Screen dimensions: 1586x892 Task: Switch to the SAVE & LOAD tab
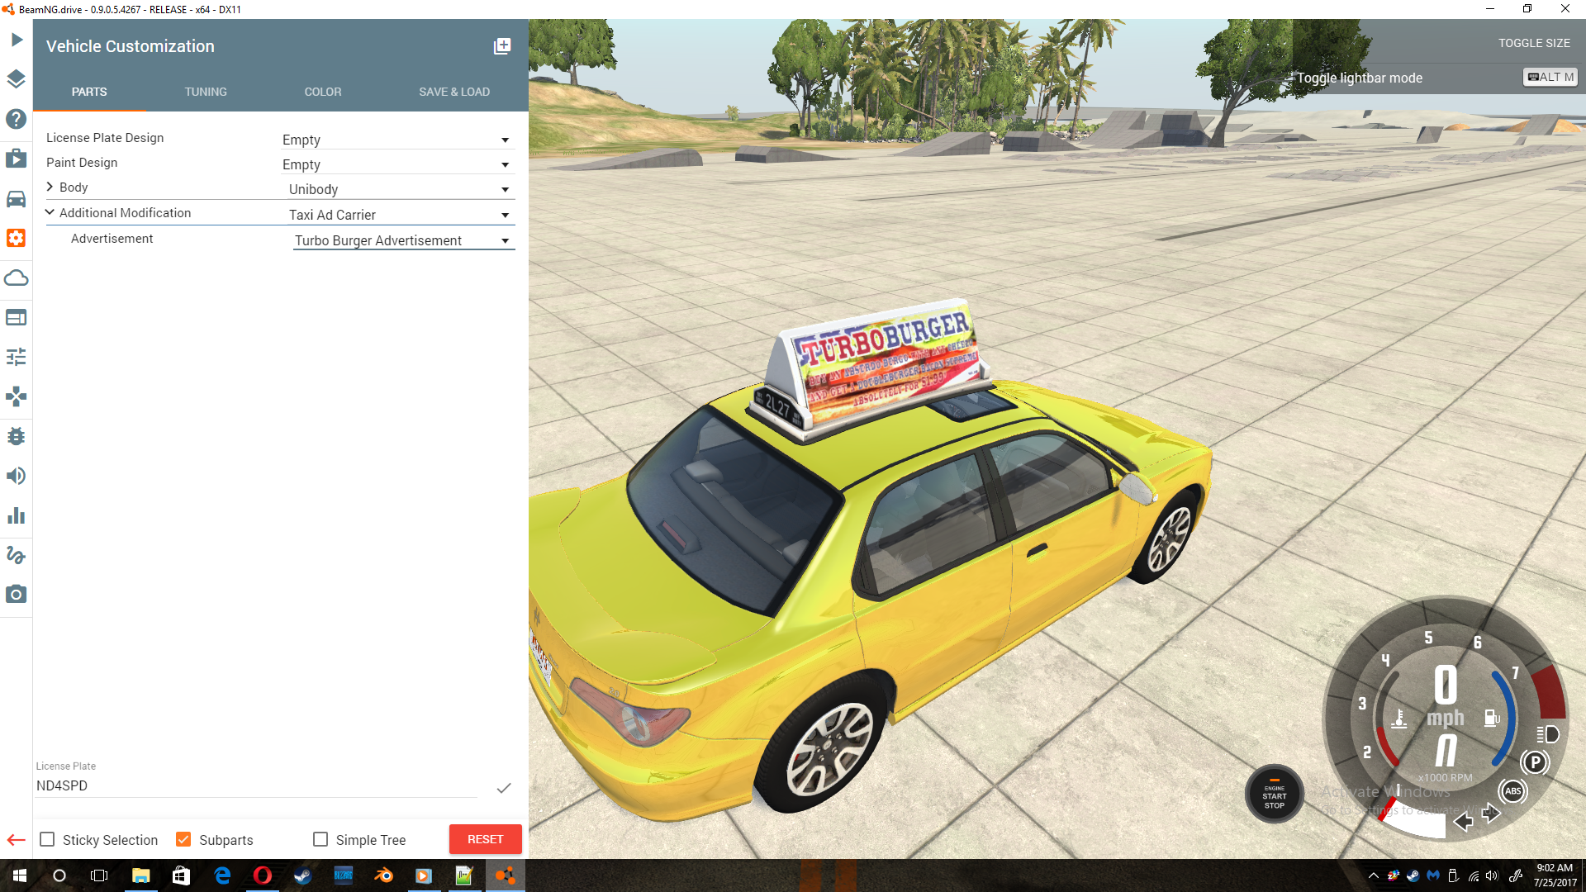(x=454, y=92)
